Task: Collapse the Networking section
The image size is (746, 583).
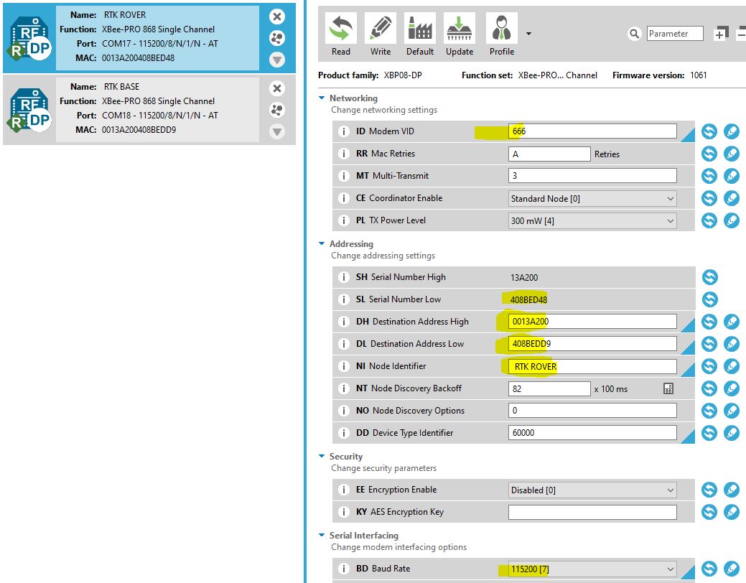Action: click(x=322, y=98)
